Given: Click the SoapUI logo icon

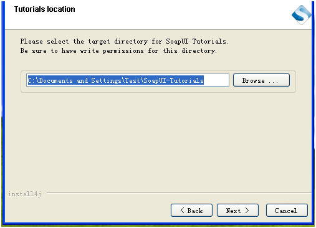Looking at the screenshot, I should pos(301,14).
